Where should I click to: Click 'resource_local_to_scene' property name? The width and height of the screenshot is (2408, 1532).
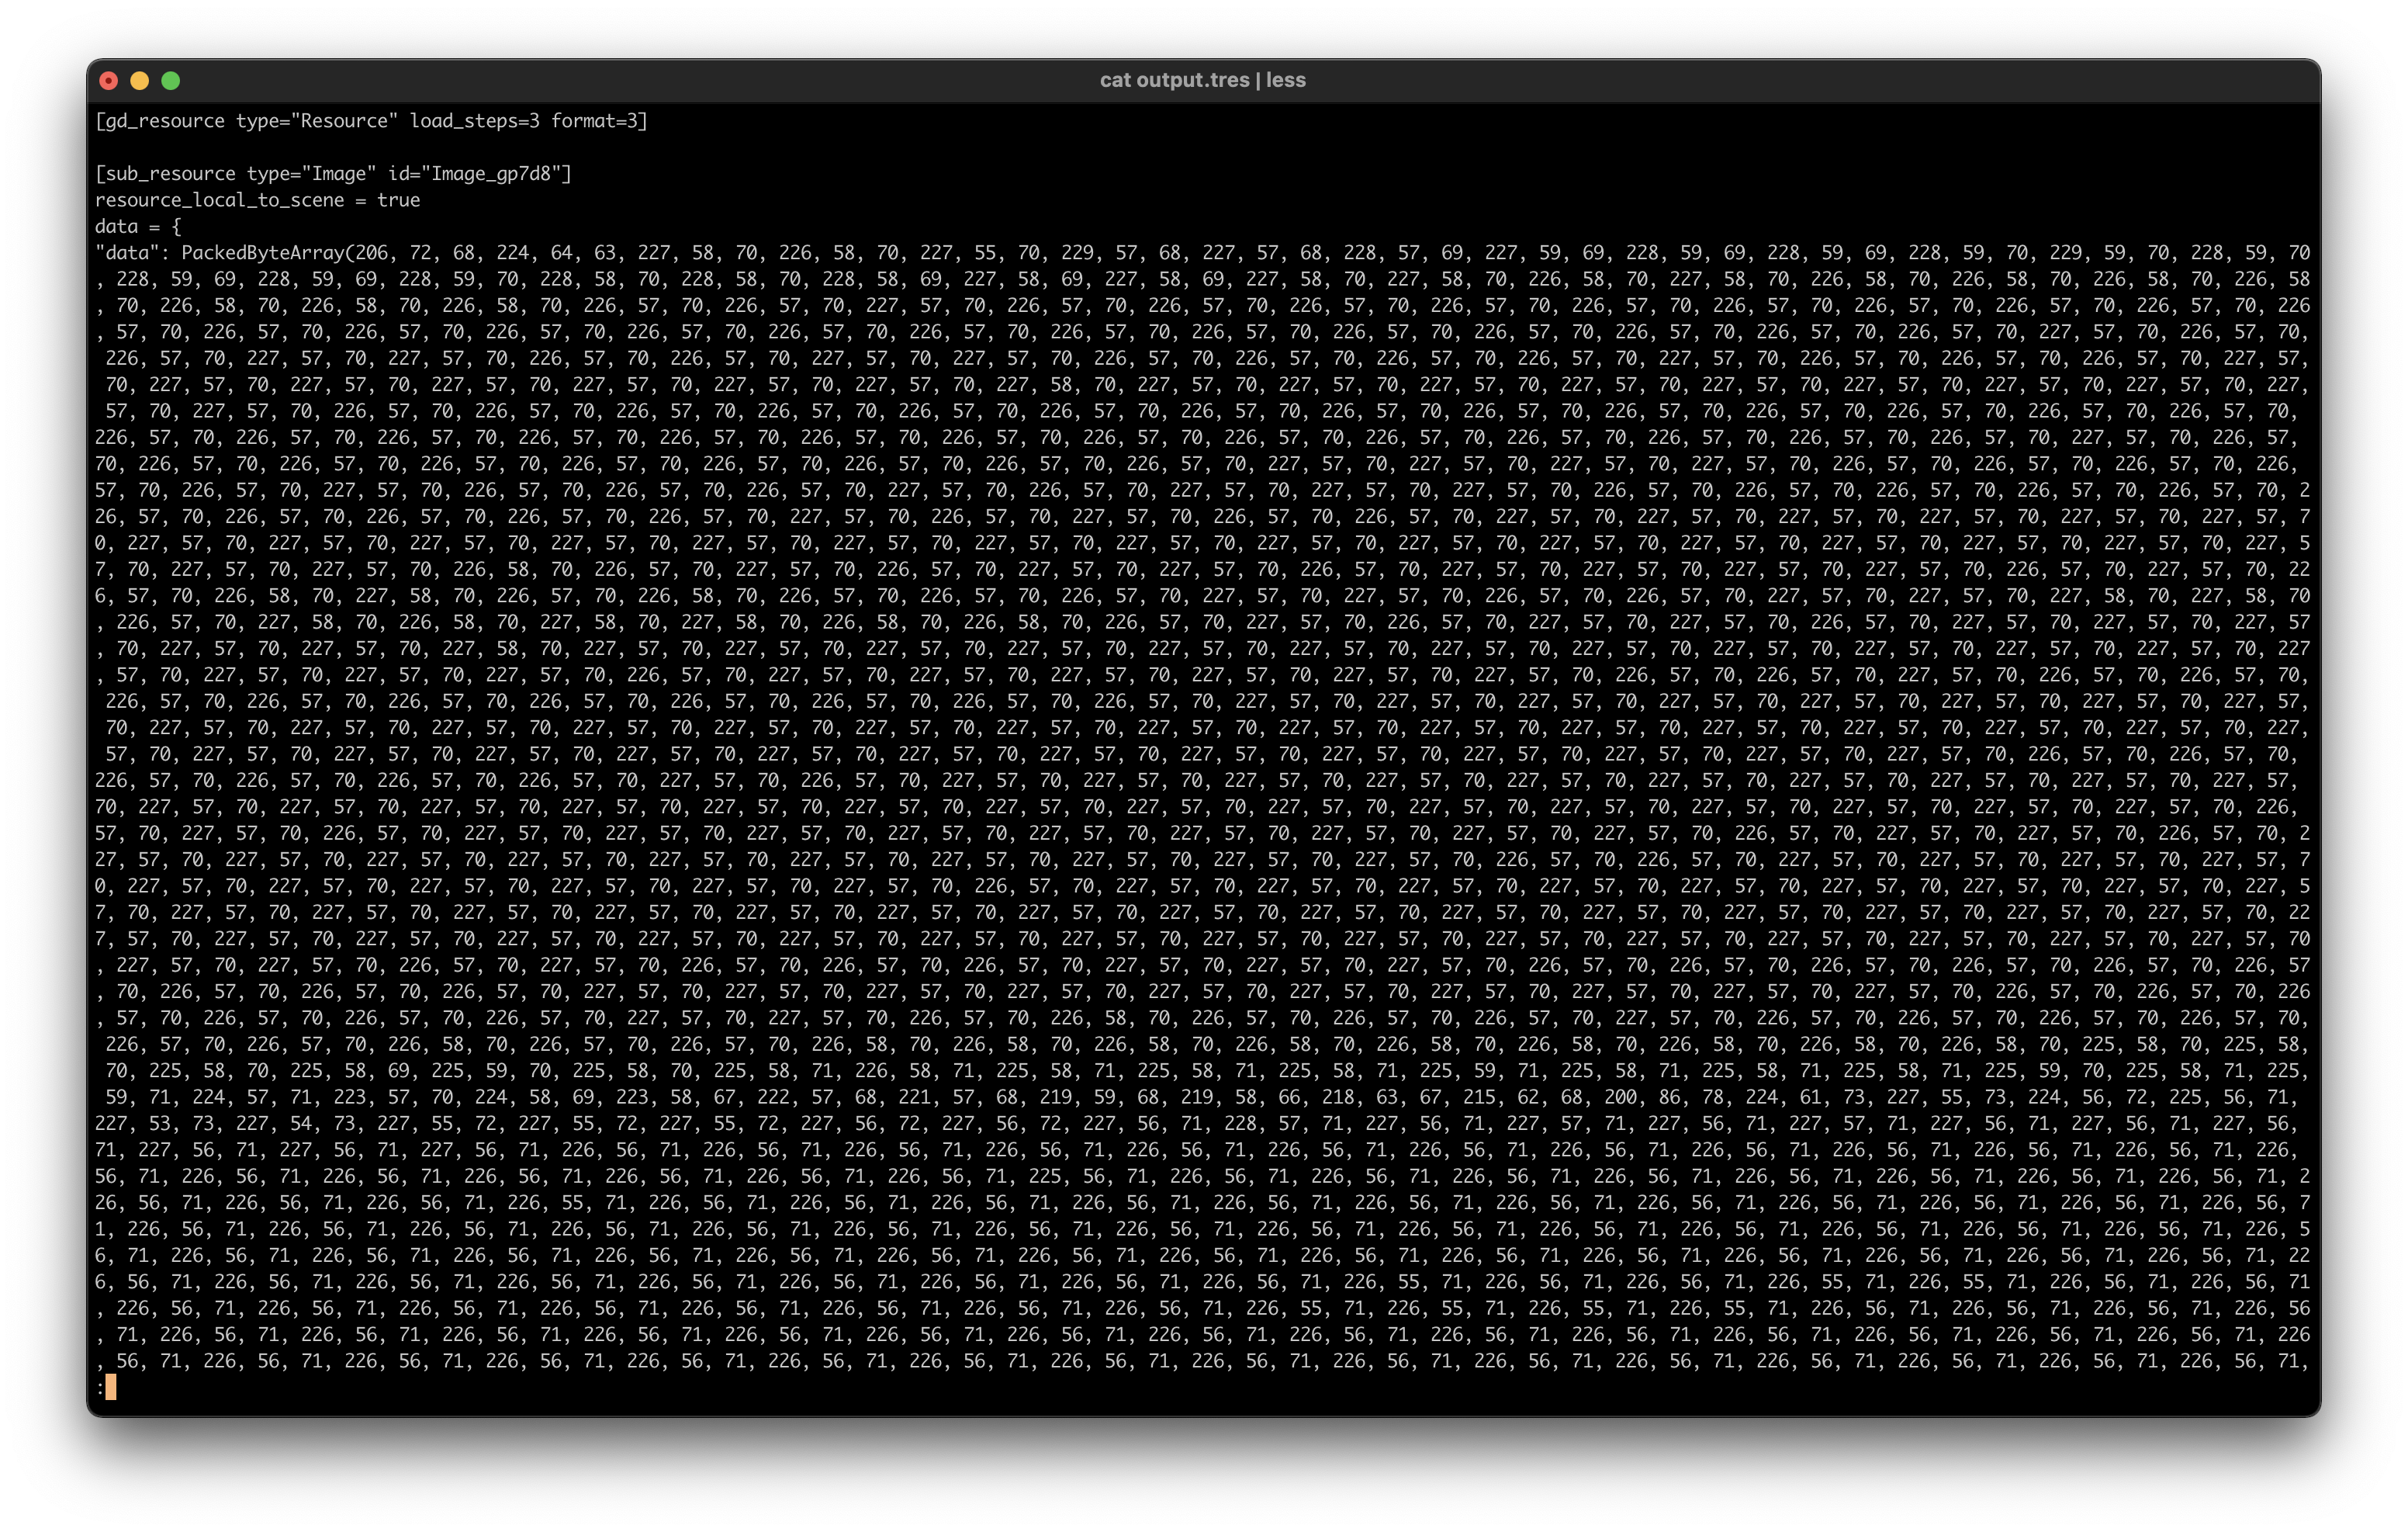pyautogui.click(x=219, y=200)
